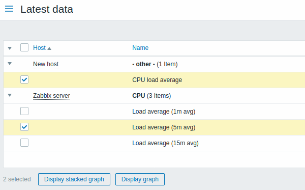The height and width of the screenshot is (190, 305).
Task: Click the Load average (5m avg) text
Action: point(164,127)
